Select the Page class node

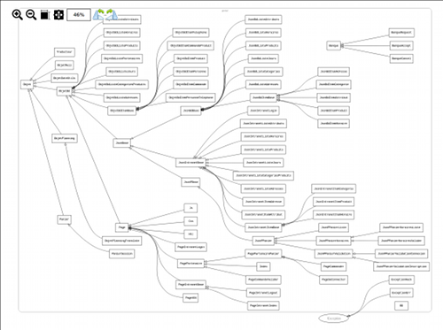click(x=121, y=227)
